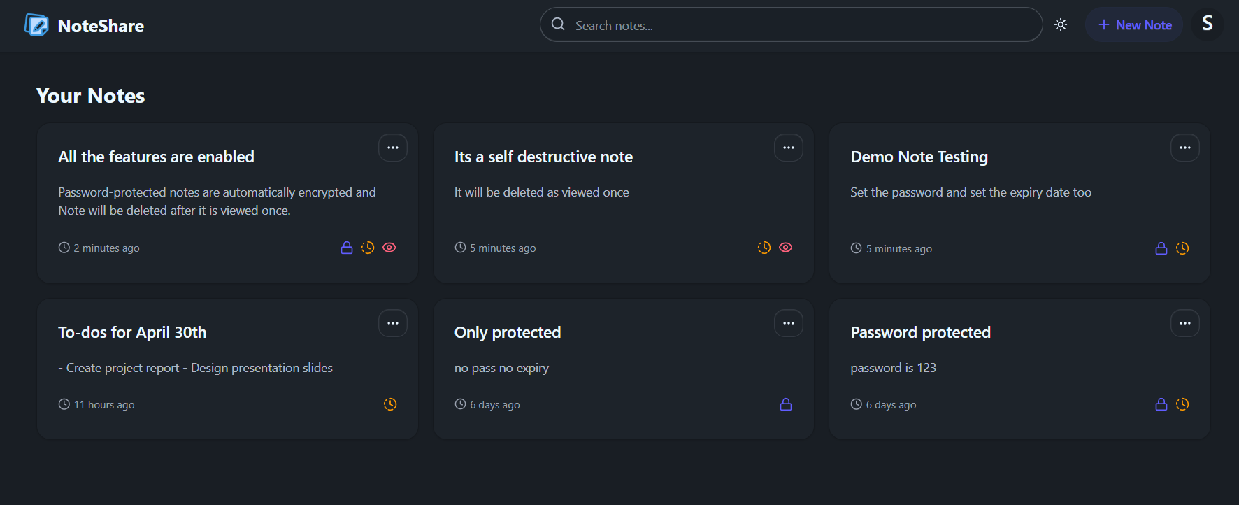Screen dimensions: 1239x505
Task: Expand the options menu on 'Only protected' note
Action: [789, 323]
